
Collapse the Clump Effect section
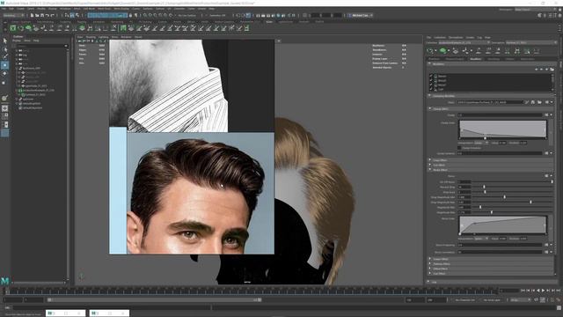[x=430, y=108]
